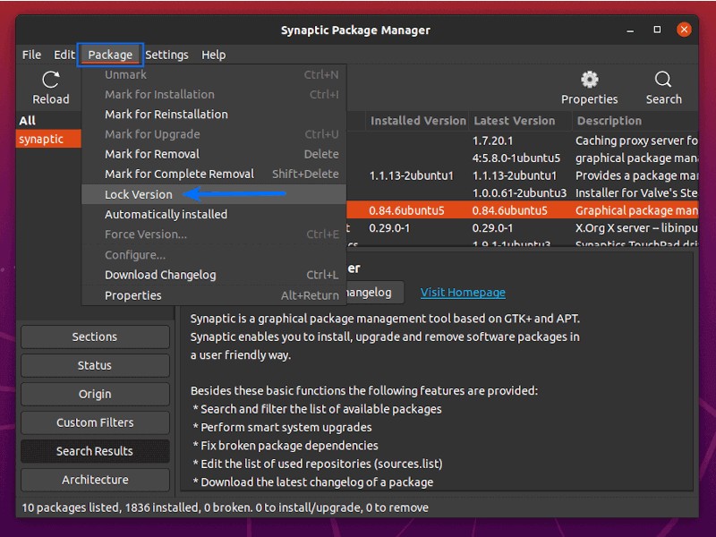716x537 pixels.
Task: Switch to Custom Filters view
Action: (x=95, y=422)
